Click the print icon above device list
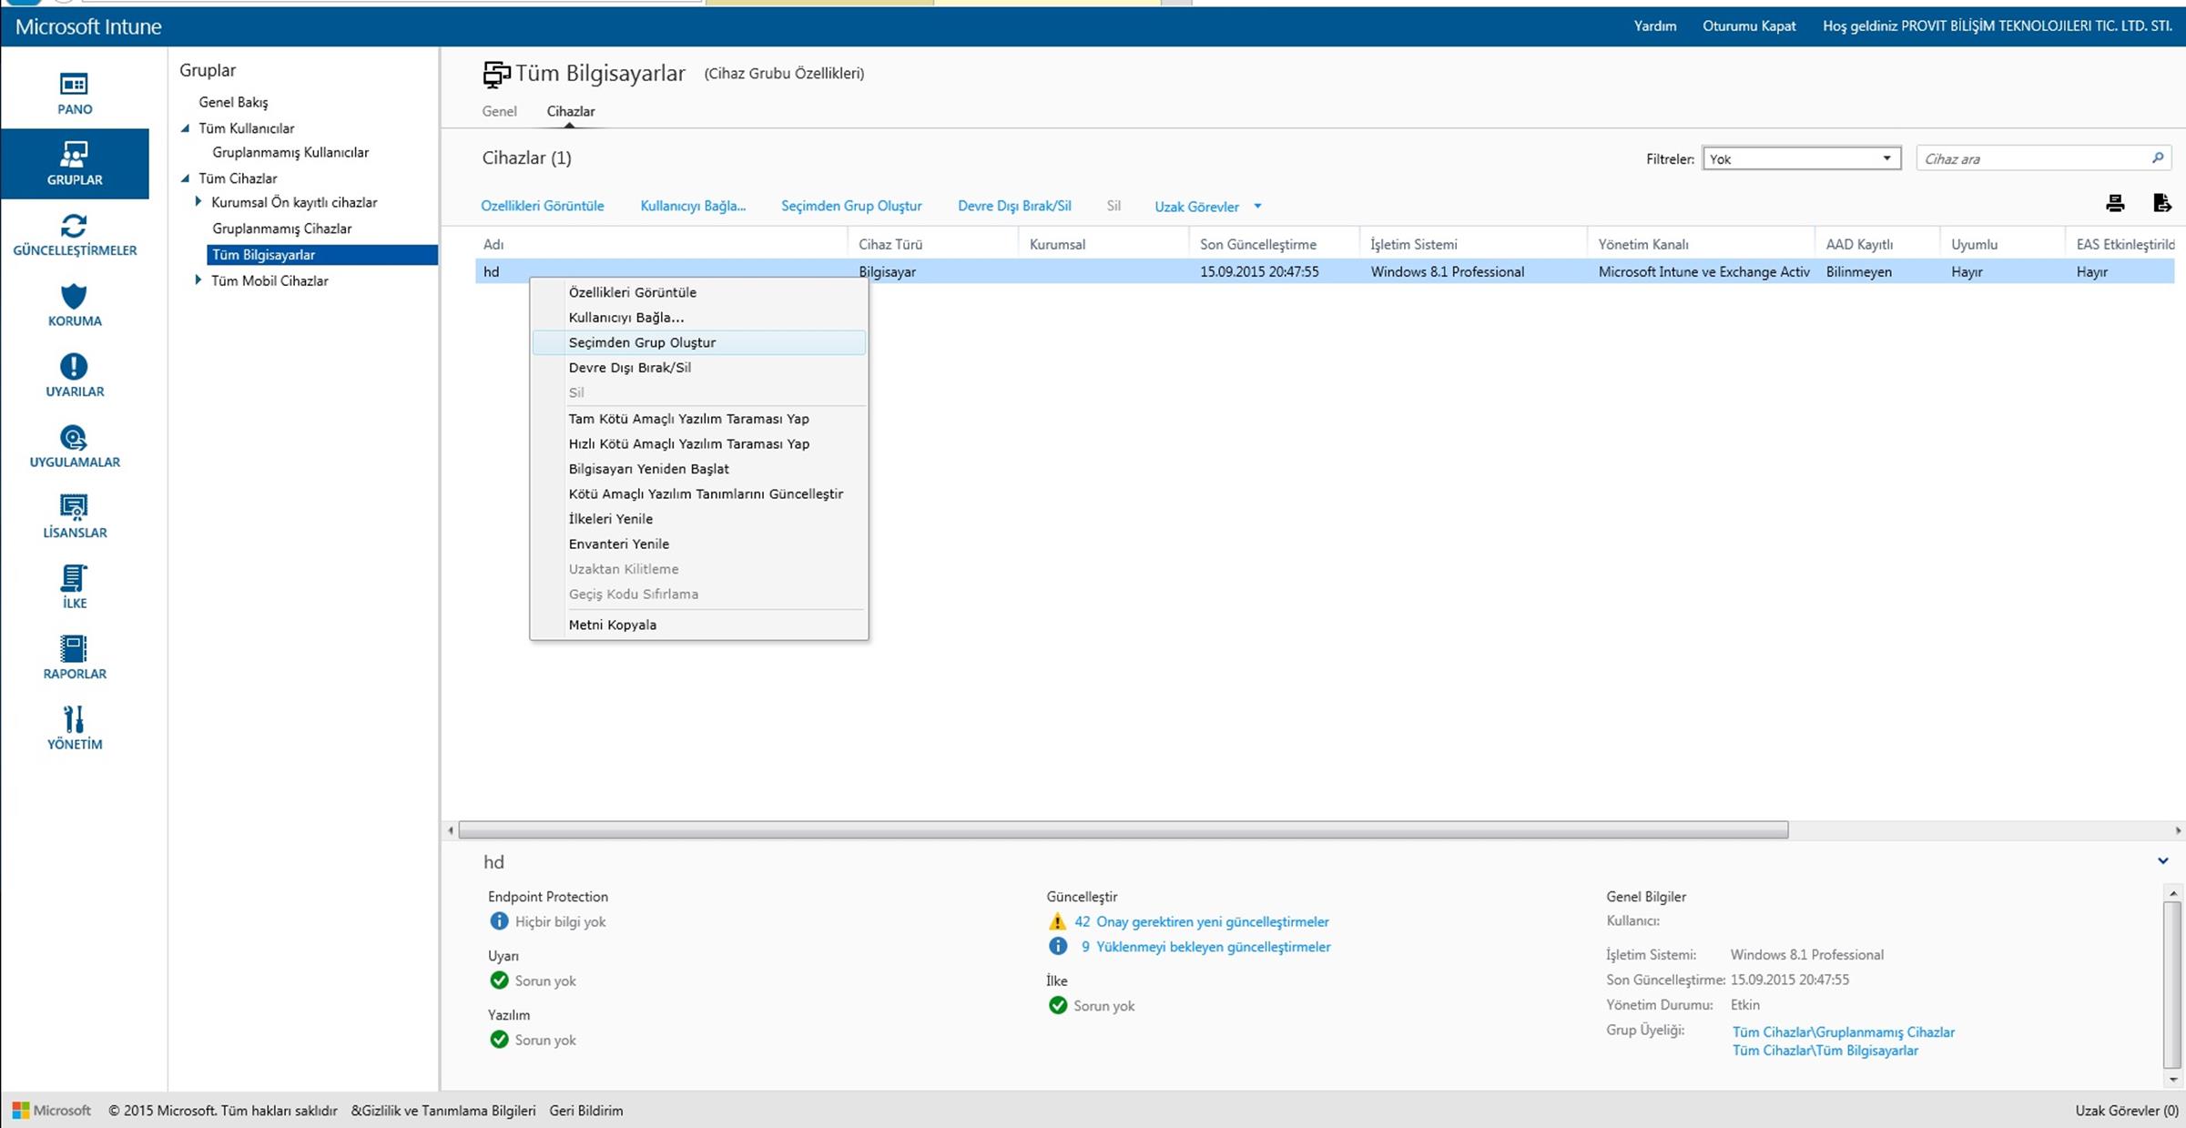2186x1128 pixels. pyautogui.click(x=2115, y=204)
